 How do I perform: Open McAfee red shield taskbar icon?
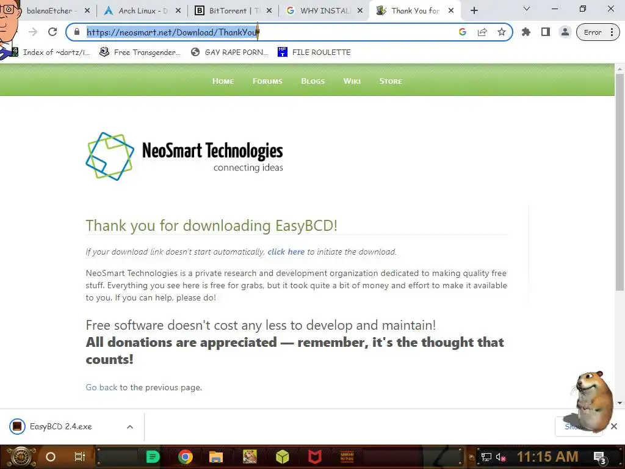tap(314, 457)
